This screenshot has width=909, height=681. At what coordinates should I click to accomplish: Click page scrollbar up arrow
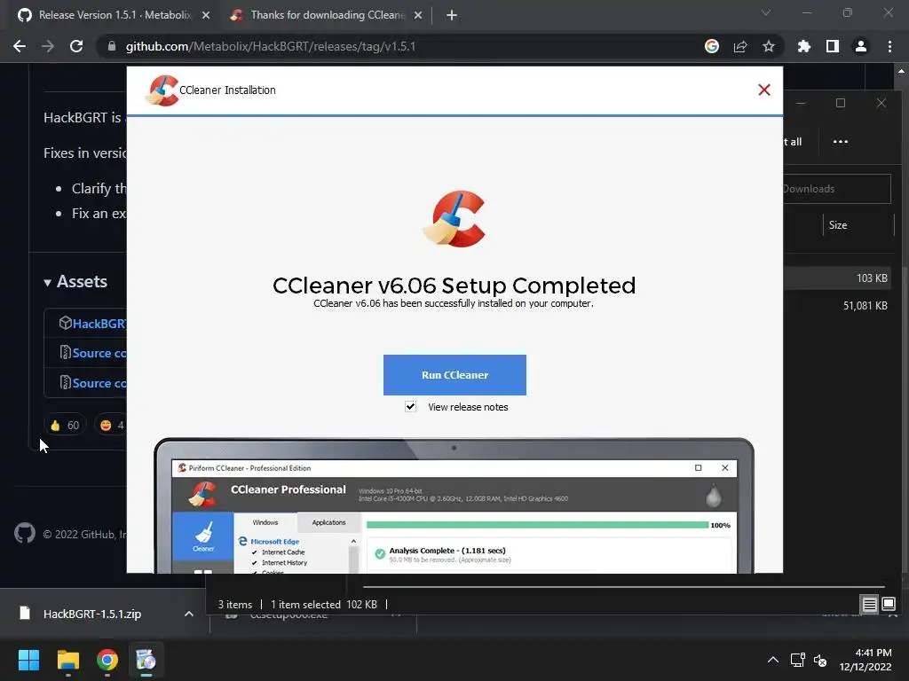pyautogui.click(x=902, y=71)
